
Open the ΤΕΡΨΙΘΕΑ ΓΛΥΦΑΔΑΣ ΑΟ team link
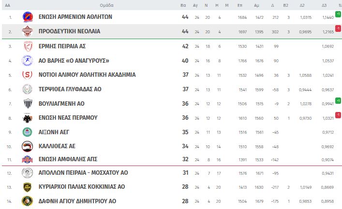coord(70,89)
